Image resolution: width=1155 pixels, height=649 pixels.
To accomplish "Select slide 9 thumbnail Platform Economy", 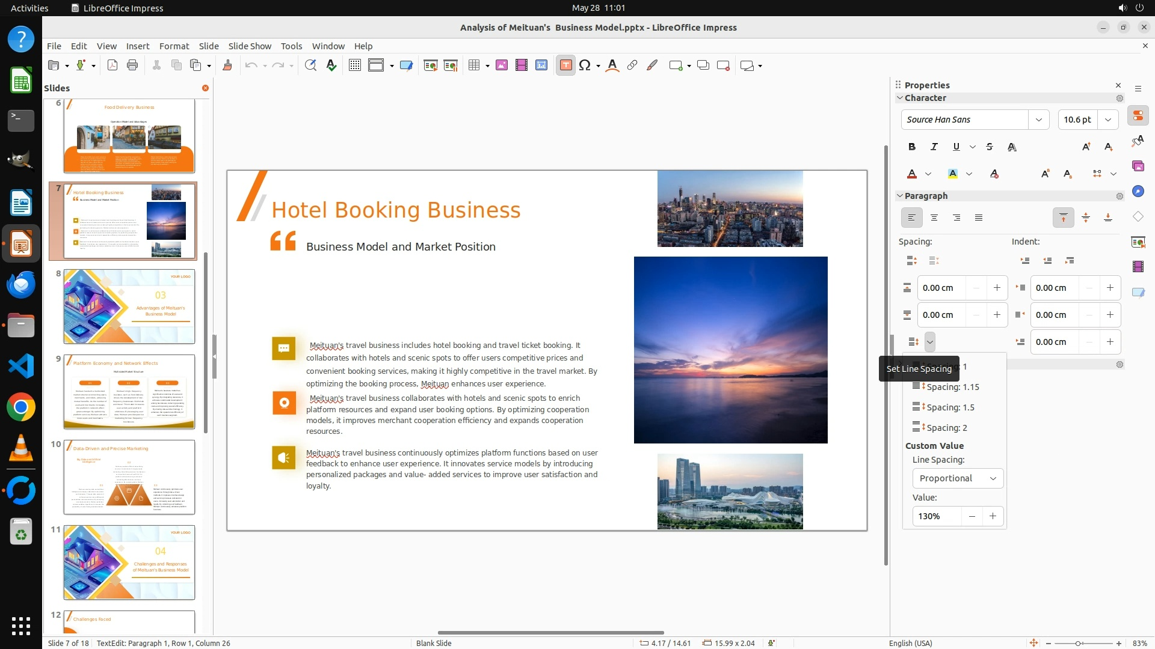I will coord(129,391).
